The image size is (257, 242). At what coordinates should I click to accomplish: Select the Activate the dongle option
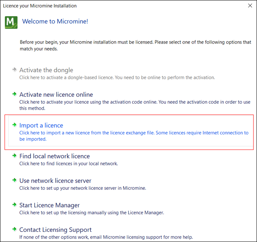pos(46,70)
